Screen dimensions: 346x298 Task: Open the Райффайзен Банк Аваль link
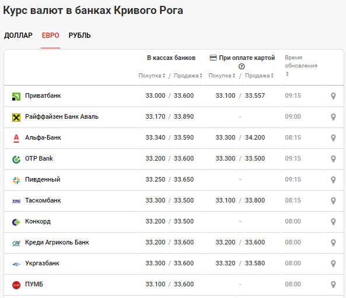[x=62, y=116]
